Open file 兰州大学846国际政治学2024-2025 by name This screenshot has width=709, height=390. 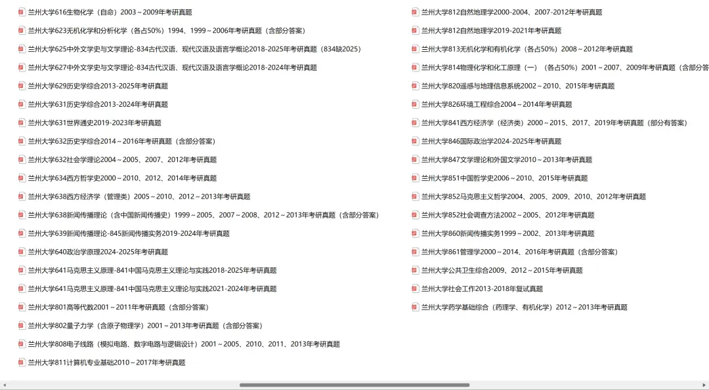tap(492, 142)
